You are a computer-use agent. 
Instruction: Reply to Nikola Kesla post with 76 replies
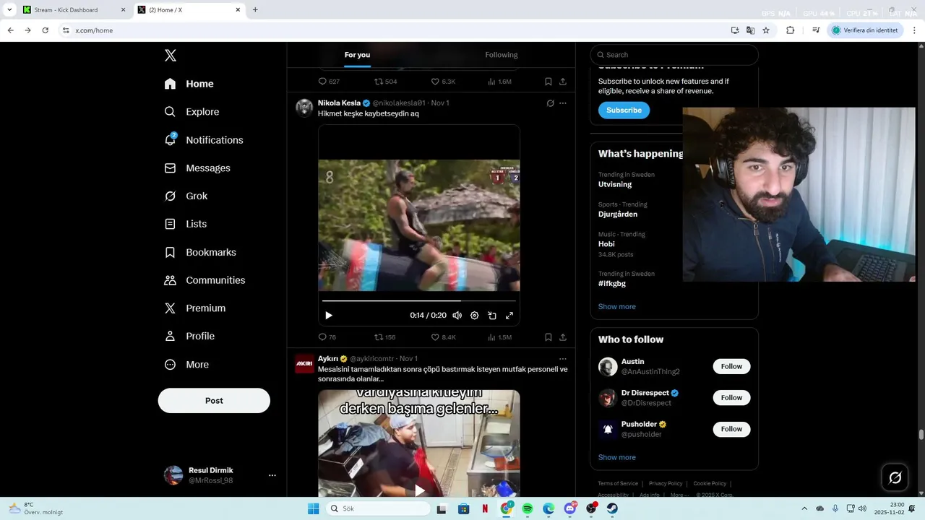point(327,337)
